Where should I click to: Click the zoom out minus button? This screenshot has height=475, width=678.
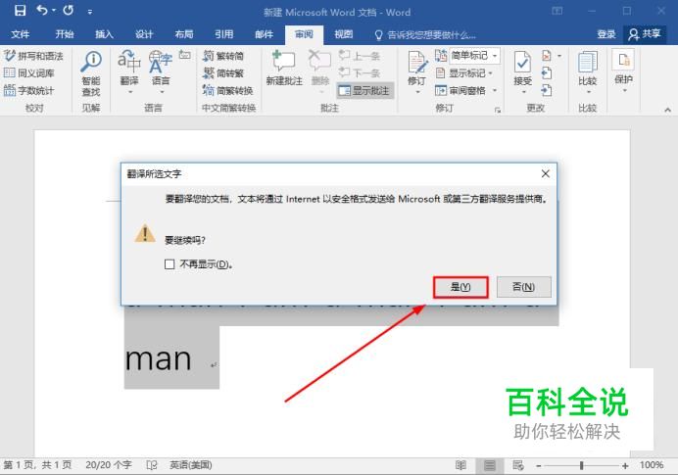tap(539, 465)
